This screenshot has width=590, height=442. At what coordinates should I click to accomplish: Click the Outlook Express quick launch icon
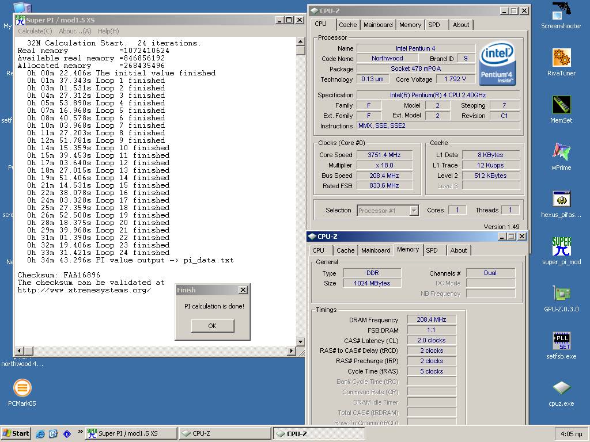tap(53, 434)
